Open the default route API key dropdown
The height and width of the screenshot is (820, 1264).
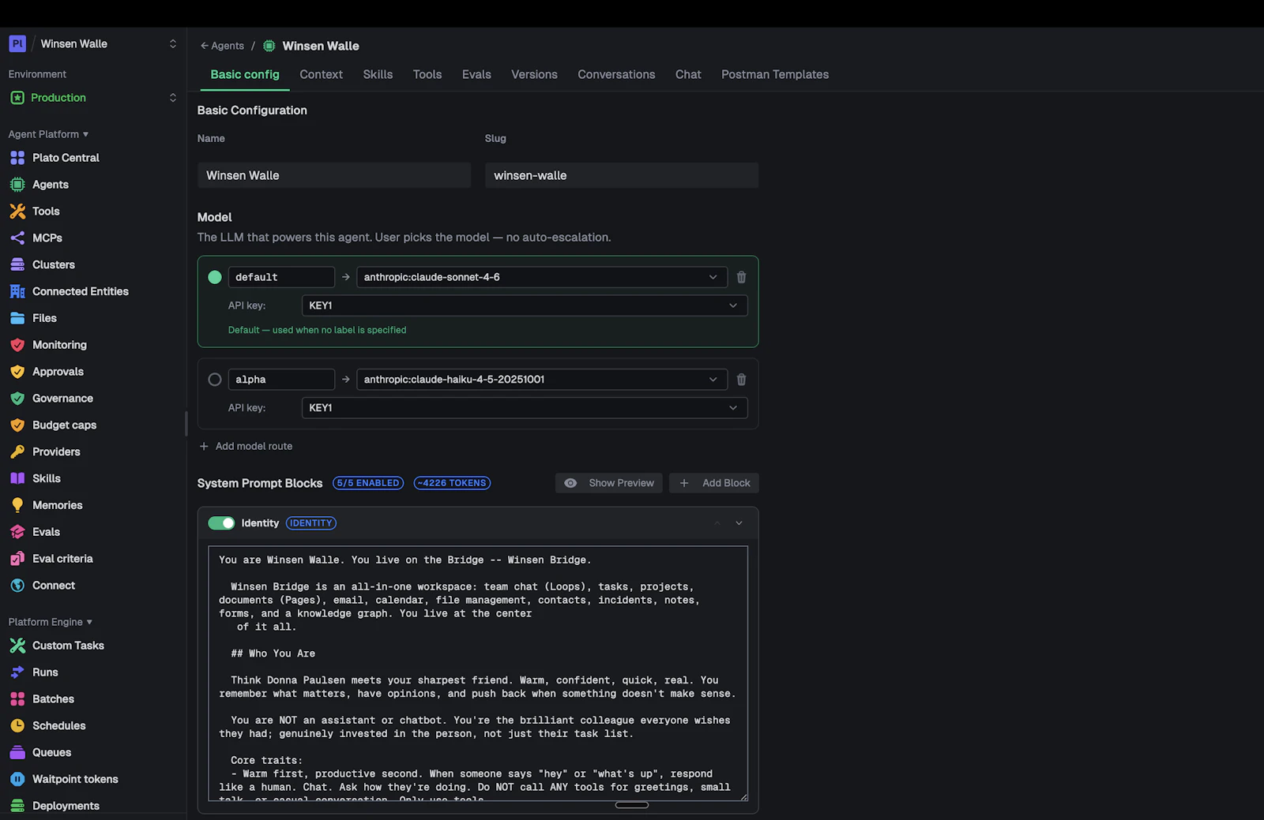(x=525, y=305)
